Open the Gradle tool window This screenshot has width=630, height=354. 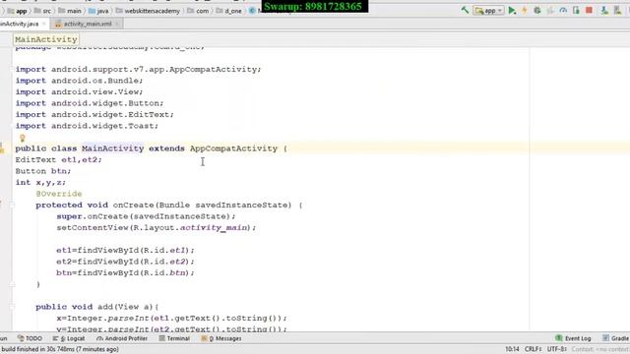[615, 338]
